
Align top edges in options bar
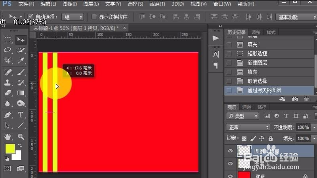point(142,17)
